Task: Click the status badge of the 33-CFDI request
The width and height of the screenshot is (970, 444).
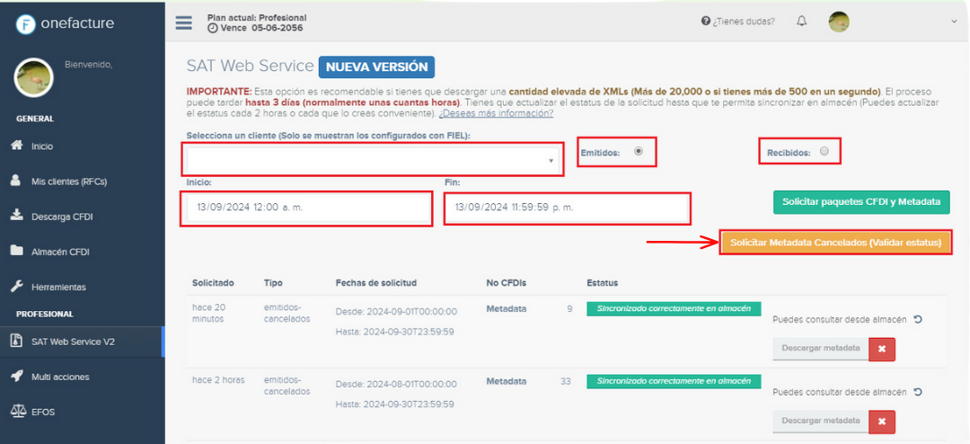Action: (674, 381)
